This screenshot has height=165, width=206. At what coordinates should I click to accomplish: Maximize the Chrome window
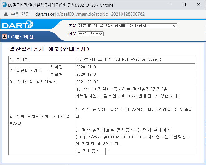click(x=184, y=5)
